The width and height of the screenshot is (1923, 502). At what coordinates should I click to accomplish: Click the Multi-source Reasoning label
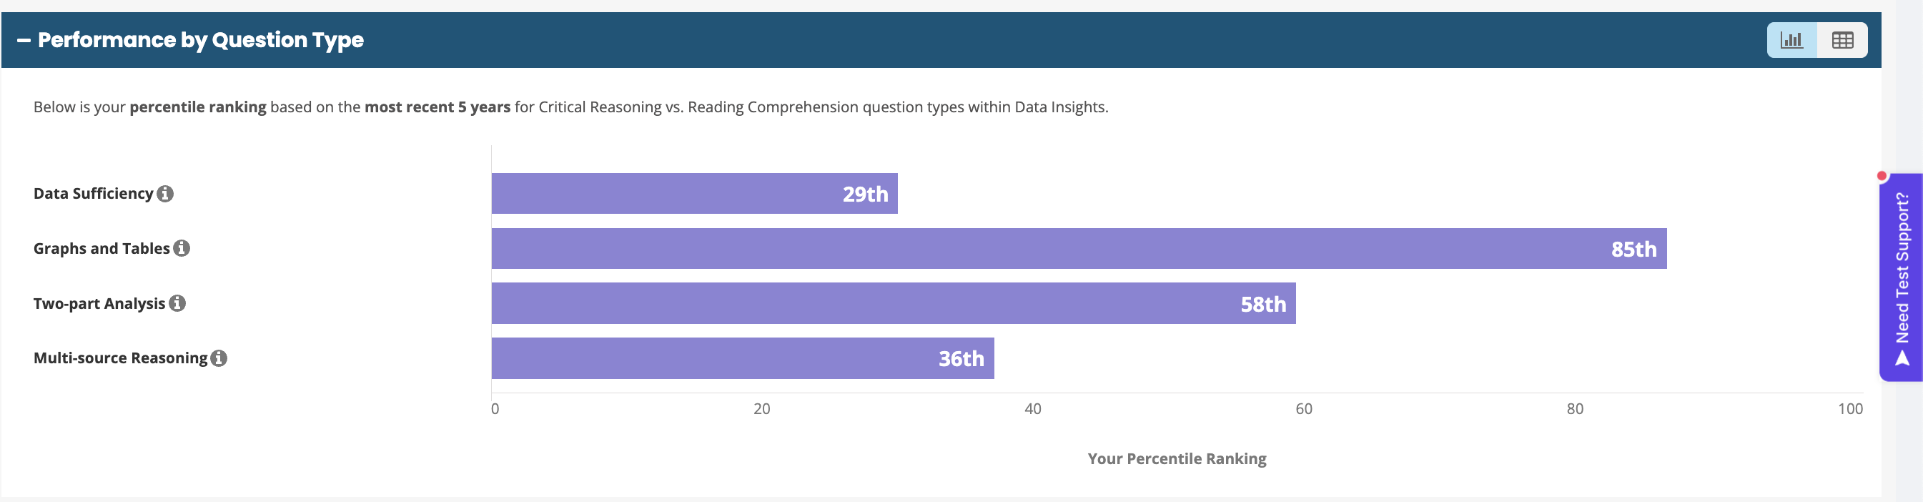coord(120,358)
